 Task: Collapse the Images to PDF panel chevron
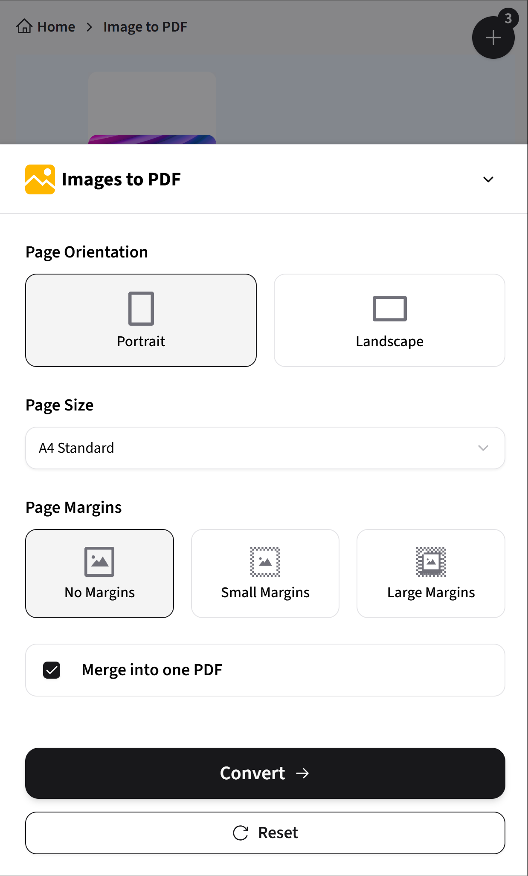click(x=488, y=179)
